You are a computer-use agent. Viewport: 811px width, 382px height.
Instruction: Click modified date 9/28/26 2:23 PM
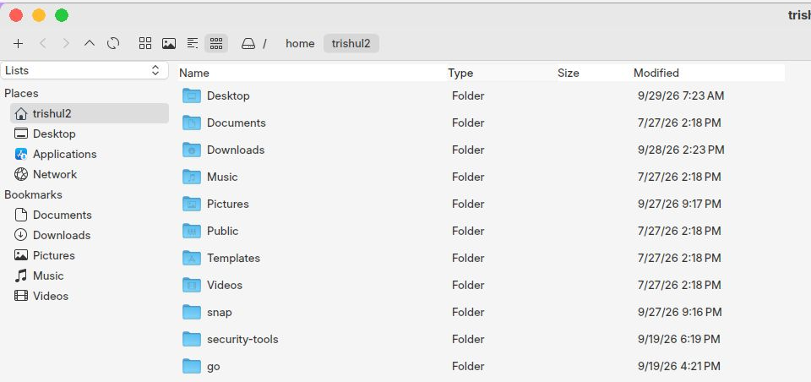[x=681, y=150]
